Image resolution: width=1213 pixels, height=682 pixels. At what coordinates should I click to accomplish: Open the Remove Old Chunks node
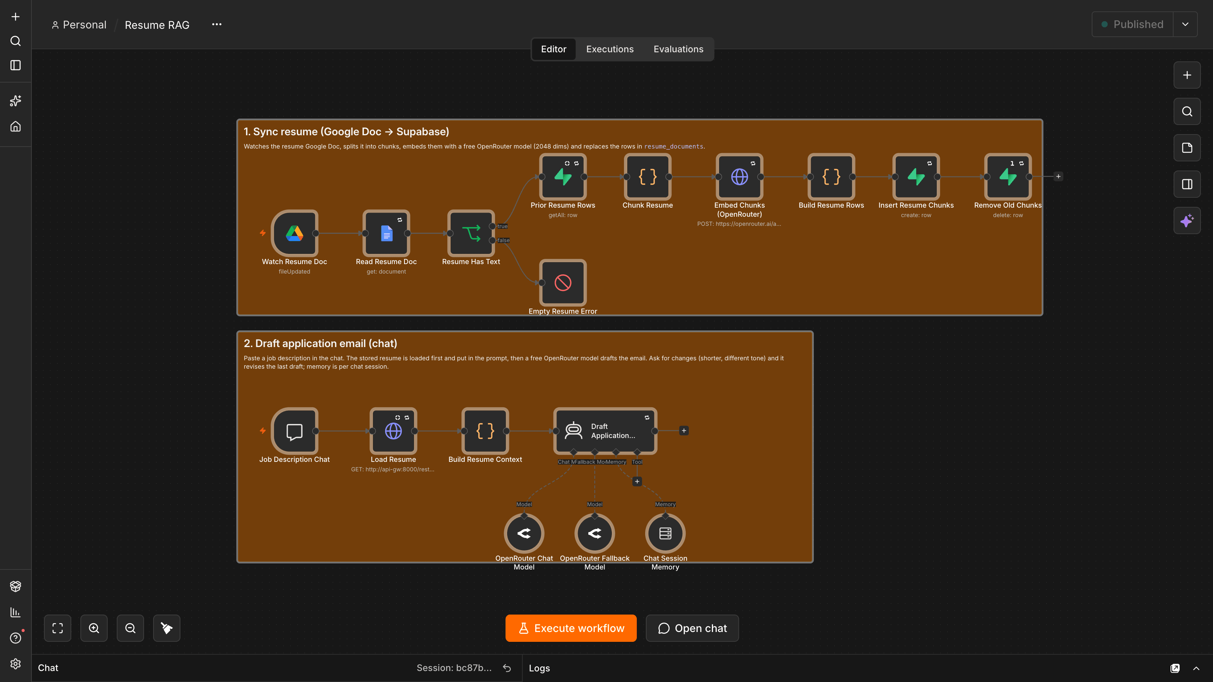coord(1008,177)
